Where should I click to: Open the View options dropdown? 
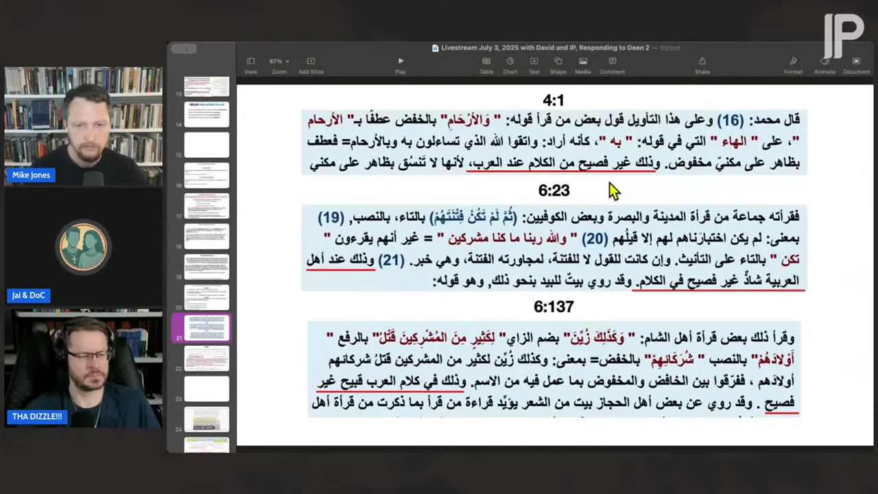[x=250, y=62]
